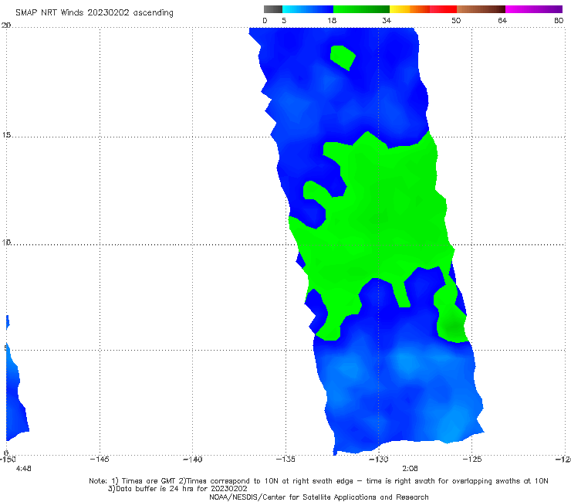The width and height of the screenshot is (571, 502).
Task: Click the longitude axis label '-130'
Action: tap(379, 460)
